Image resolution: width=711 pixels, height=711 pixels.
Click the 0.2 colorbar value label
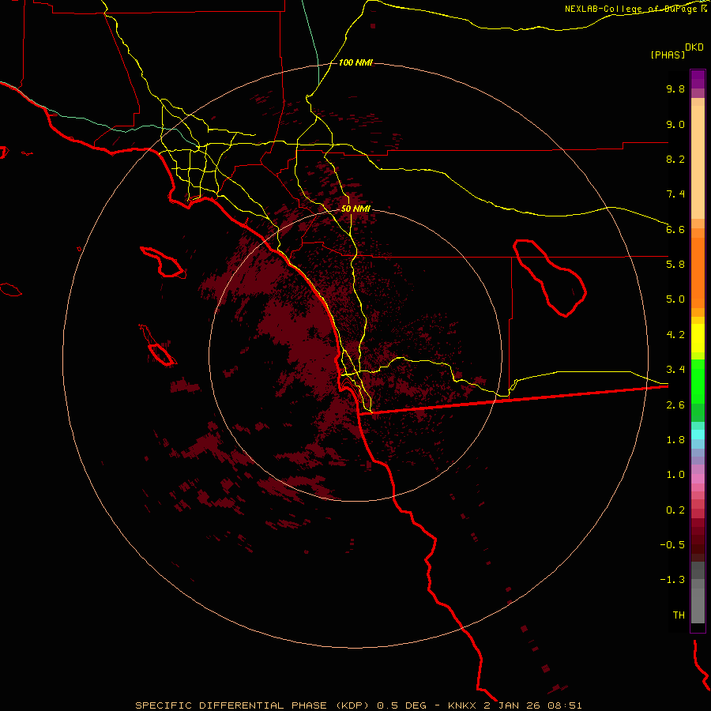click(x=675, y=510)
